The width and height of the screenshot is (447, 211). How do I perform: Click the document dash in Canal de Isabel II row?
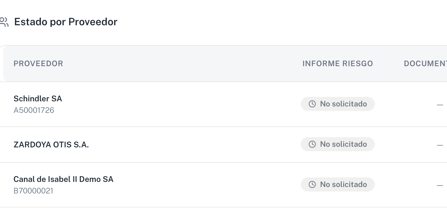(440, 185)
